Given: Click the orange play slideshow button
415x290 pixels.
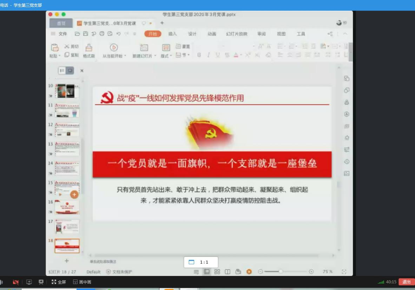Looking at the screenshot, I should coord(249,272).
